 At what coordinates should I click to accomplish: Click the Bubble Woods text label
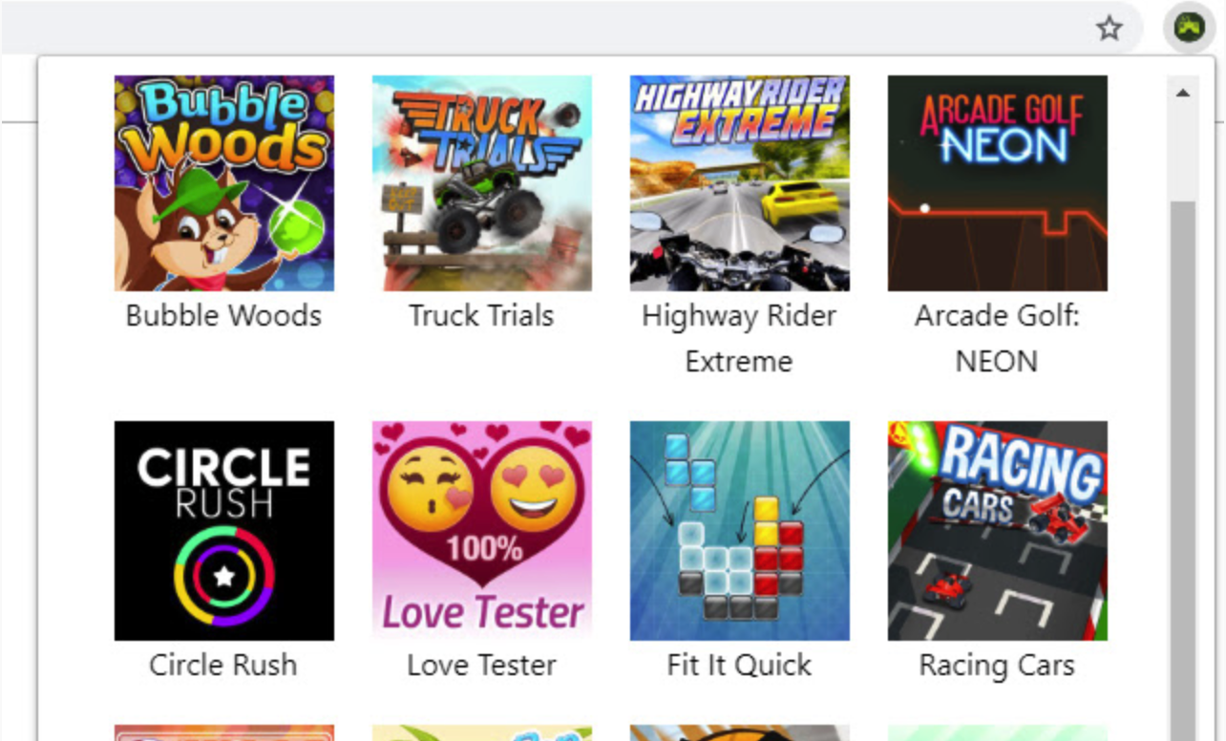[224, 316]
